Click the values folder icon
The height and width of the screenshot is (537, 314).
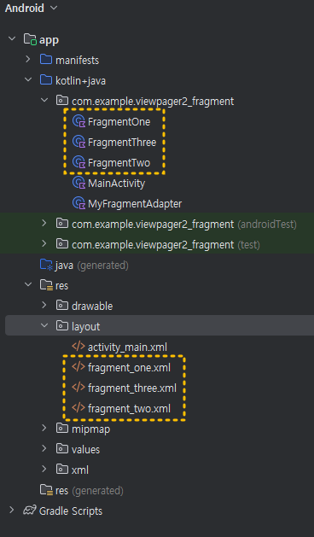coord(62,449)
